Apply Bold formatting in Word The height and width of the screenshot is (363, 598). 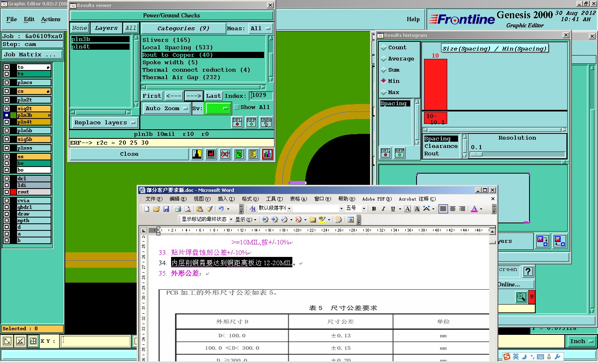374,209
